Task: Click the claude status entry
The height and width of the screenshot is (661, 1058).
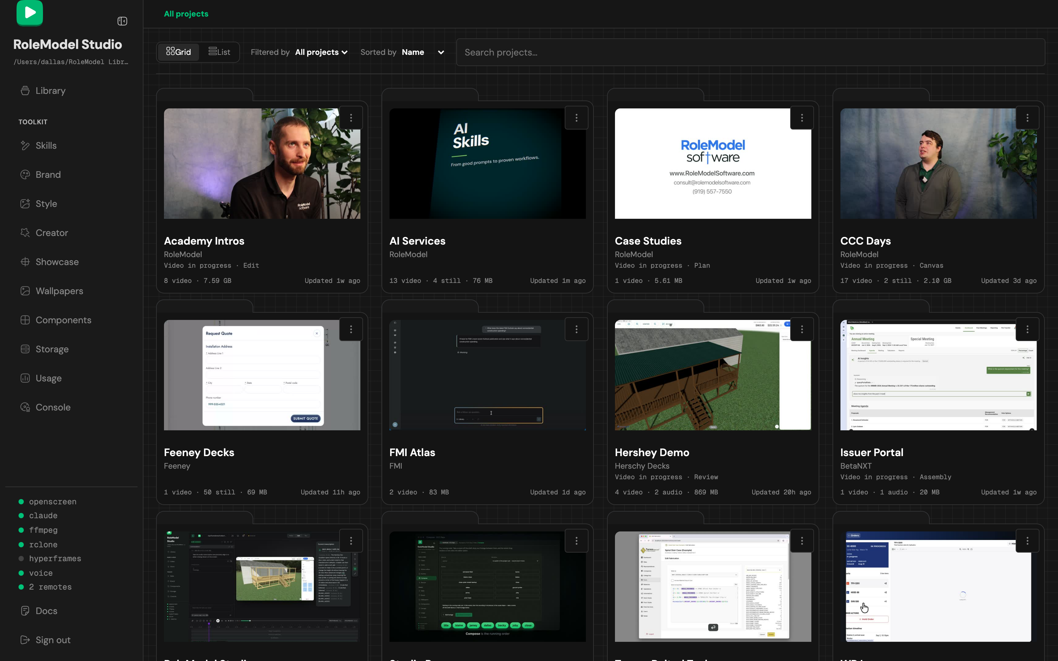Action: coord(38,516)
